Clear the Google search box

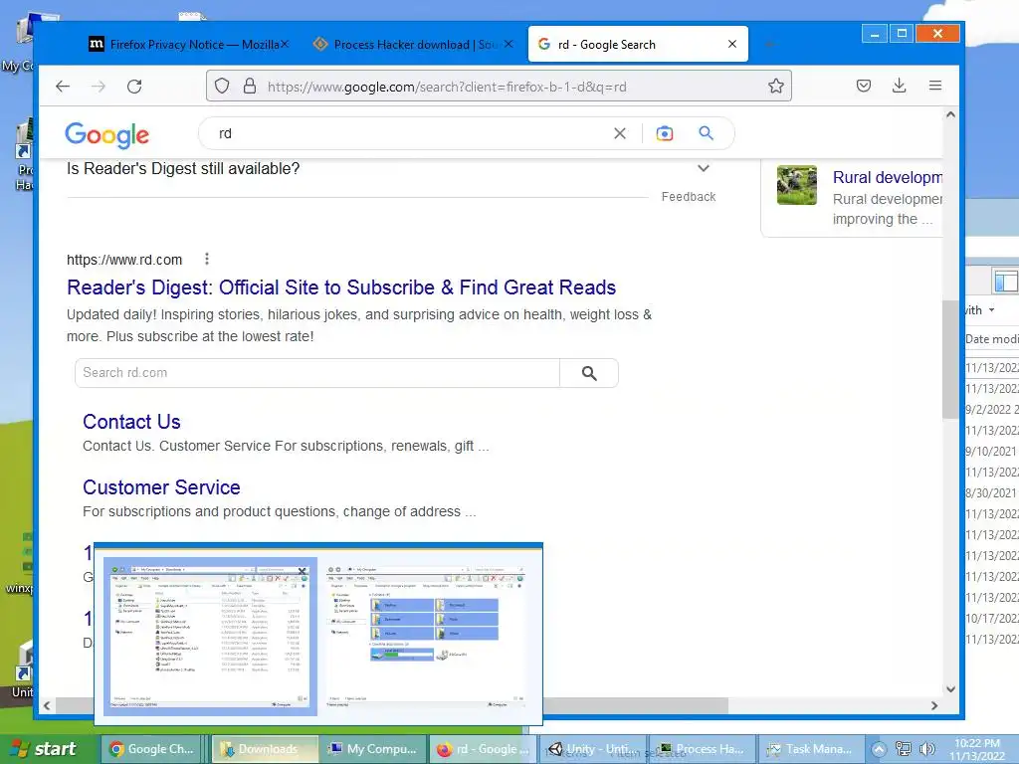(620, 133)
